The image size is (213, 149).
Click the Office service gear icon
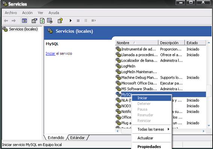[x=118, y=117]
